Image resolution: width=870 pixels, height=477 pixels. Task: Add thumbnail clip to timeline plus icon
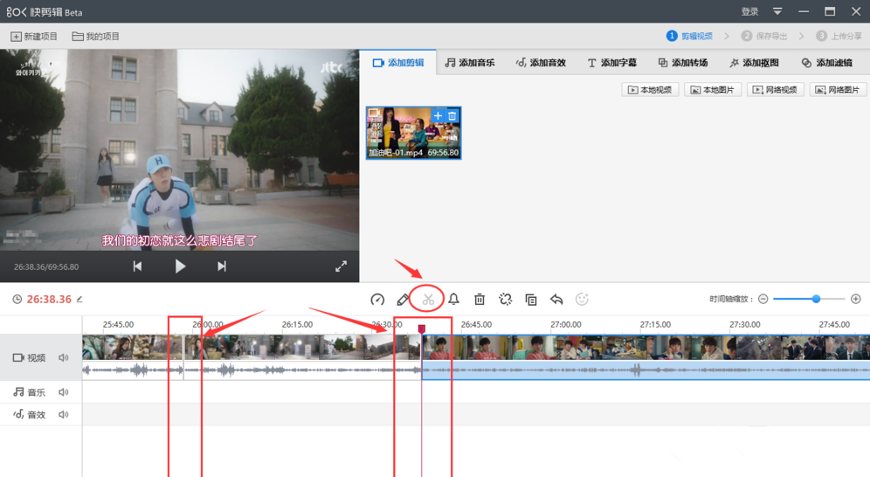(438, 116)
